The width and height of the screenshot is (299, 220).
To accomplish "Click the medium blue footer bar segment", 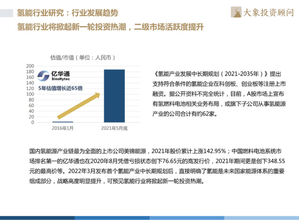I will click(x=112, y=218).
